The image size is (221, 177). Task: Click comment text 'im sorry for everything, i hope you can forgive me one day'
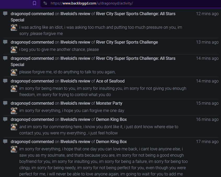[x=72, y=110]
